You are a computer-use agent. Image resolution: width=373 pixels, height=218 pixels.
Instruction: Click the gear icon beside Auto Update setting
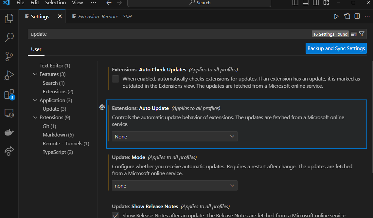[x=102, y=107]
